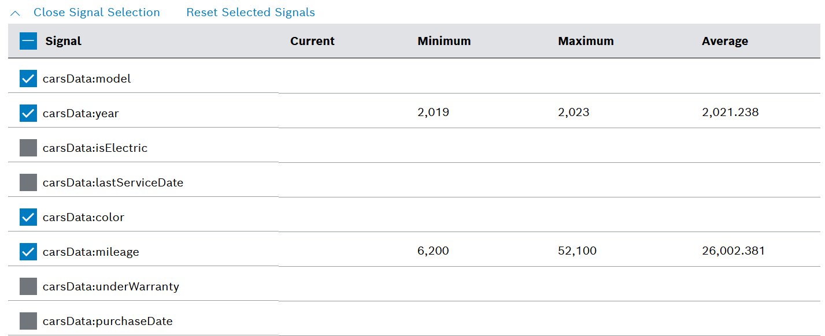
Task: Select the carsData:mileage signal label
Action: click(x=91, y=252)
